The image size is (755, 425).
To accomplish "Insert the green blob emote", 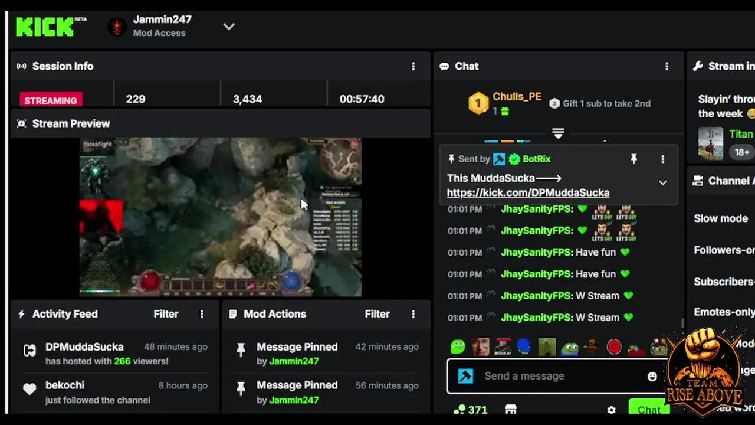I will [x=458, y=346].
